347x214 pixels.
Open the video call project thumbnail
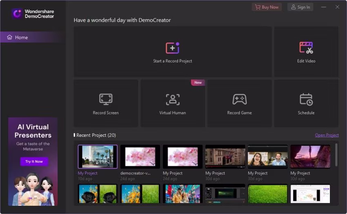(x=267, y=157)
